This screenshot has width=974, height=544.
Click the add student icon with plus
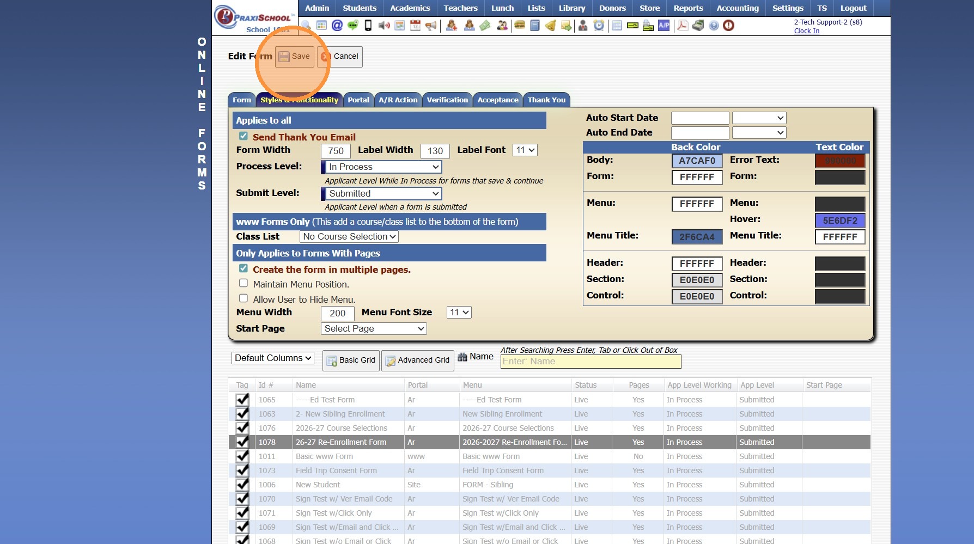point(452,25)
